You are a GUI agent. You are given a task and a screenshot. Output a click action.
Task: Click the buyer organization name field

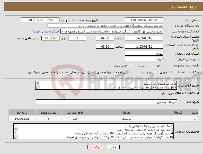(x=105, y=26)
